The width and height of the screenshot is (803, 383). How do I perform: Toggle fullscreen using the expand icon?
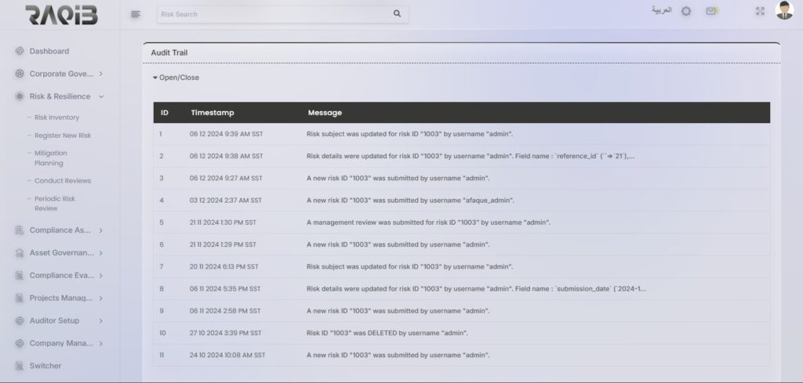(x=759, y=12)
